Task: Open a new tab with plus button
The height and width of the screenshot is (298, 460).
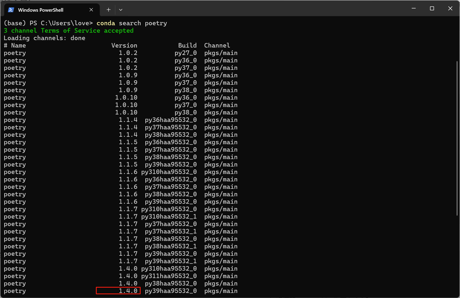Action: 109,10
